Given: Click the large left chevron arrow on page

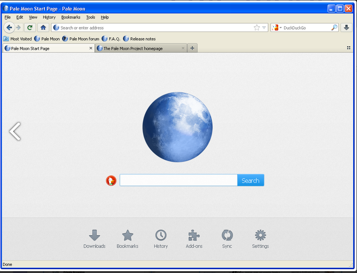Looking at the screenshot, I should click(15, 131).
